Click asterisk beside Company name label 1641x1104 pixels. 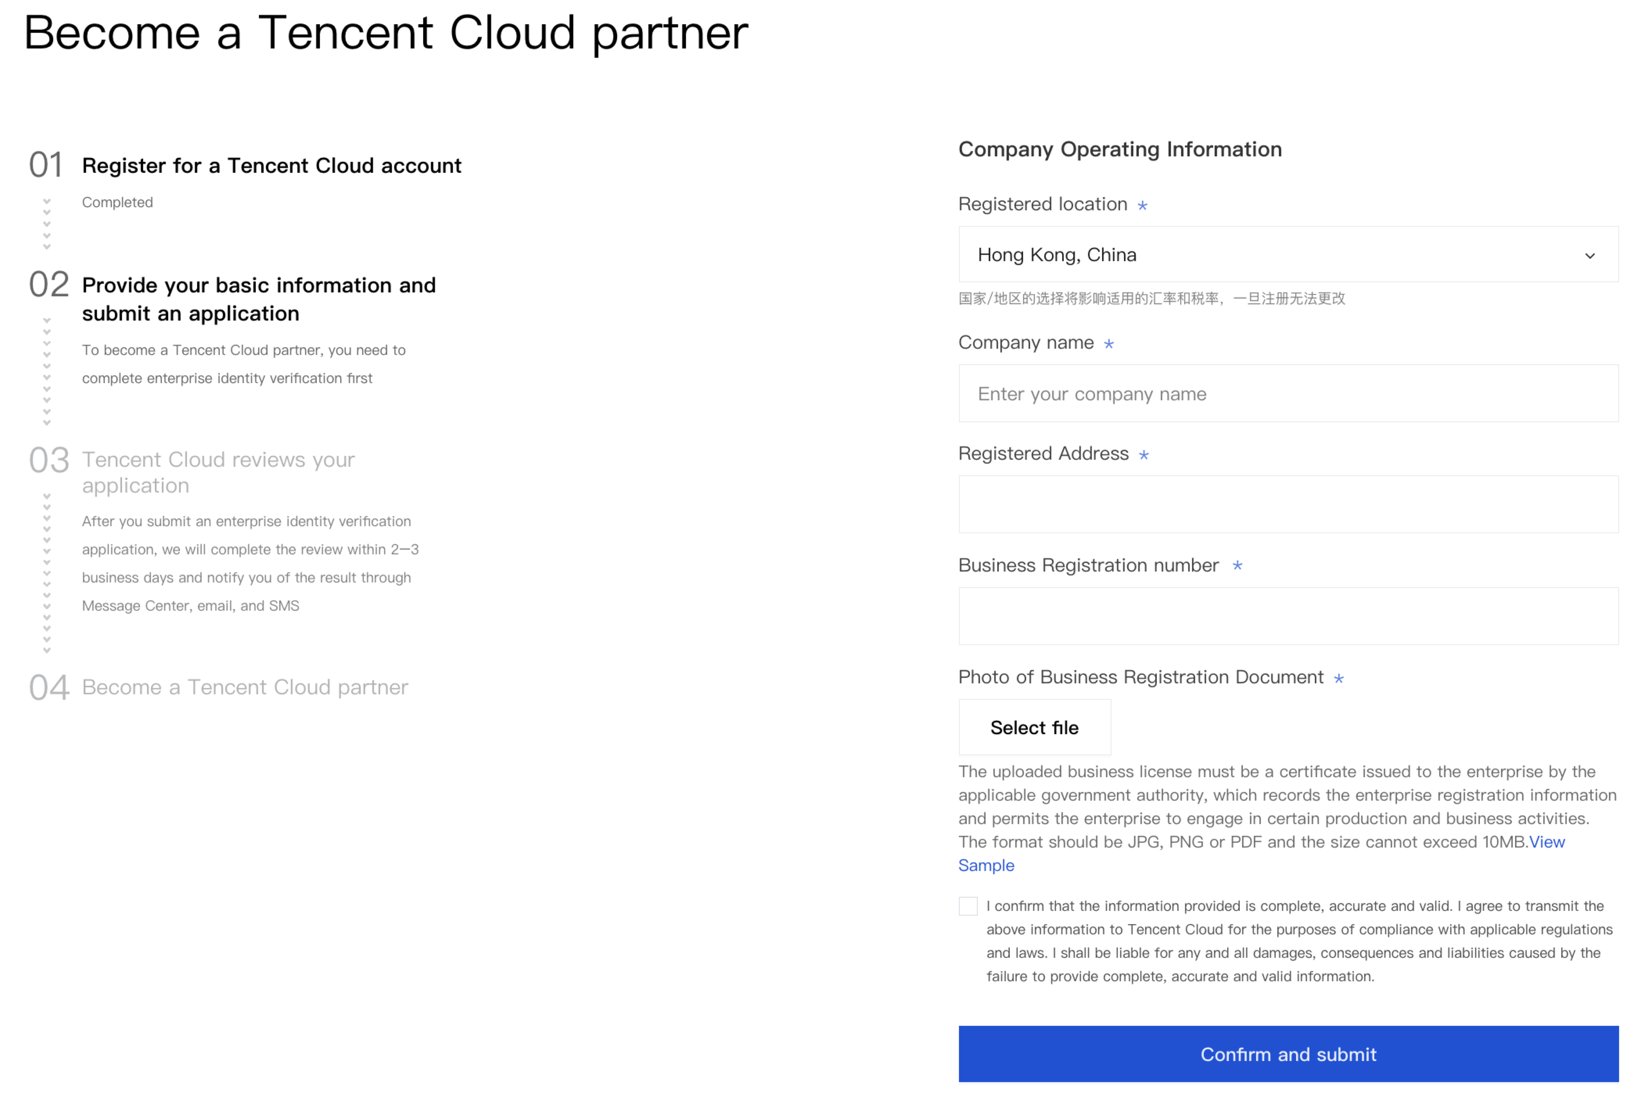1109,344
